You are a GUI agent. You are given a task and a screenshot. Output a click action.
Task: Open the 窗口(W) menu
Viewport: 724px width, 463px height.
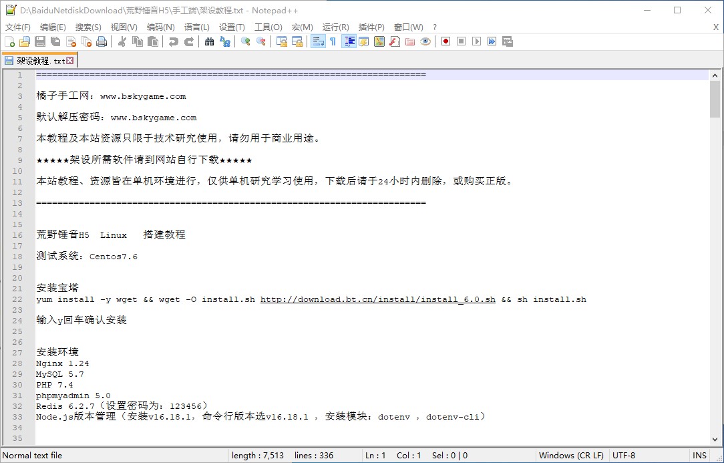408,27
